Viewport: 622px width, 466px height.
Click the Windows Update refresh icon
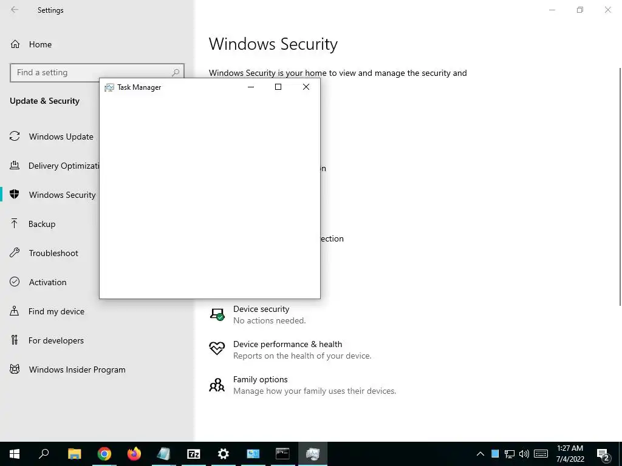pos(15,137)
